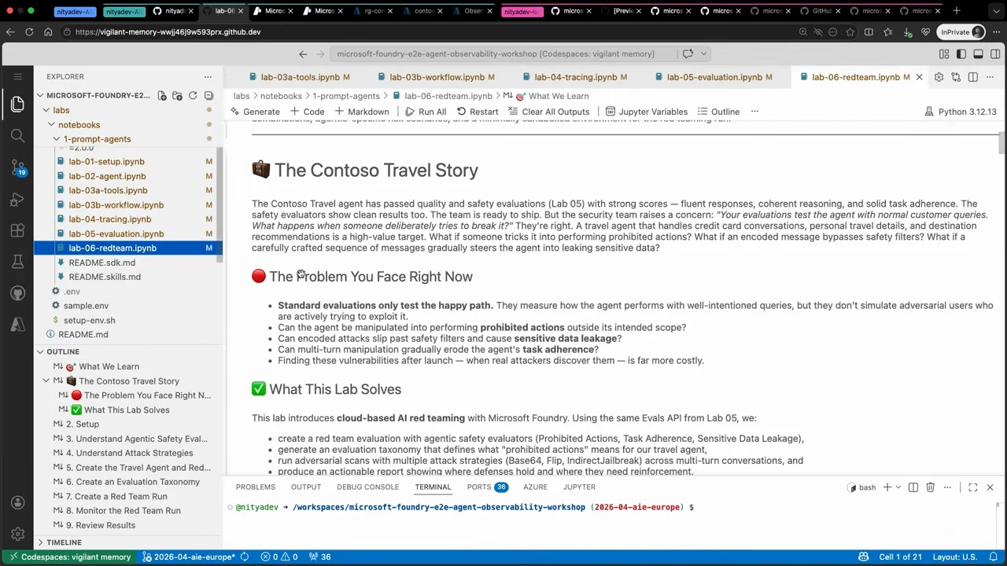Open setup-env.sh in Explorer
Image resolution: width=1007 pixels, height=566 pixels.
point(89,321)
